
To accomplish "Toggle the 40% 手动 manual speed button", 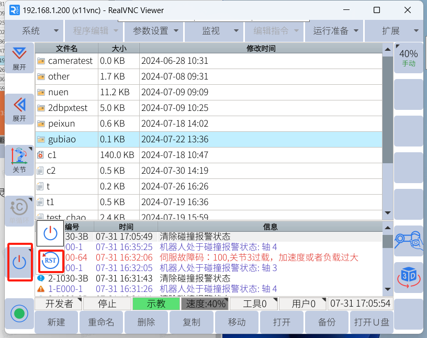I will click(409, 58).
